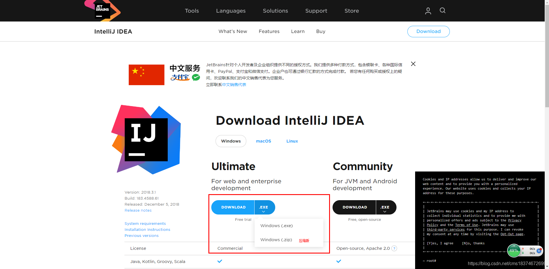Click the Community checkmark for Java, Kotlin row
549x269 pixels.
pyautogui.click(x=339, y=261)
